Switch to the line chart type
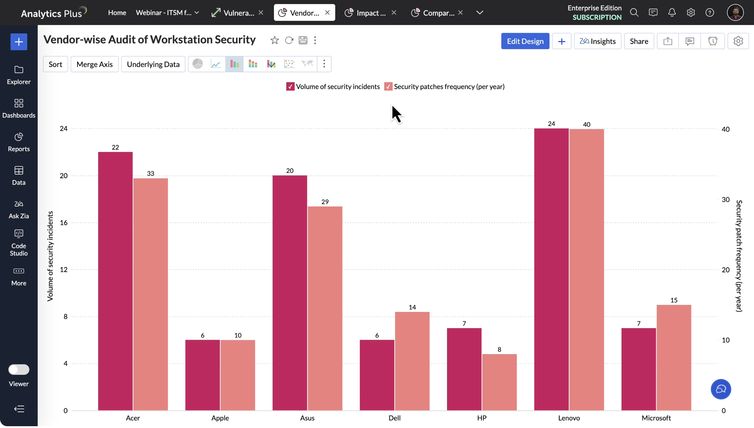Viewport: 754px width, 428px height. (x=216, y=64)
